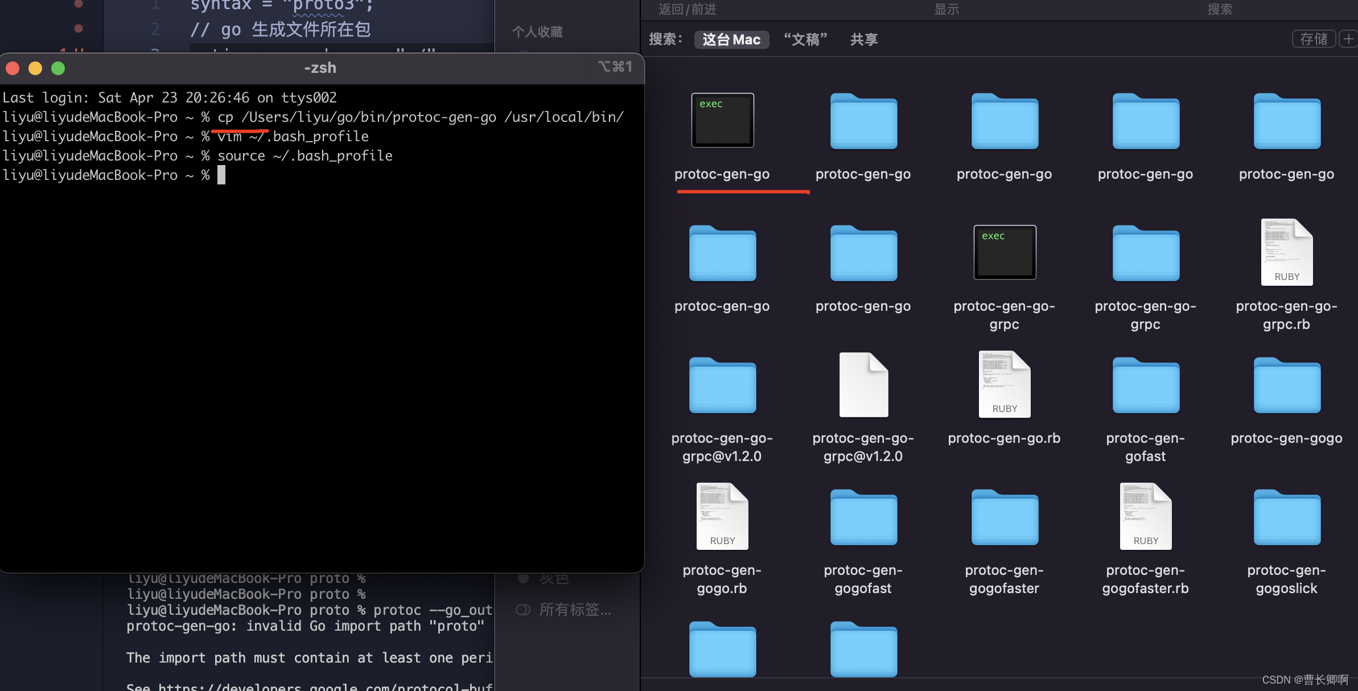
Task: Select the protoc-gen-gogofaster.rb file
Action: tap(1146, 517)
